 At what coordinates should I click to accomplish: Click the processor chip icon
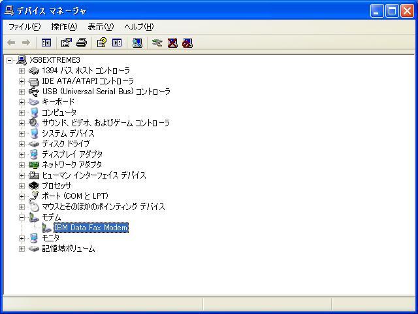[x=33, y=186]
